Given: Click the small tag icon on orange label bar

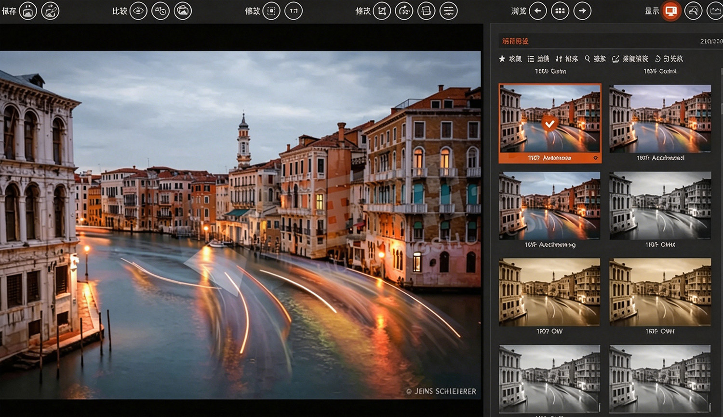Looking at the screenshot, I should (596, 158).
